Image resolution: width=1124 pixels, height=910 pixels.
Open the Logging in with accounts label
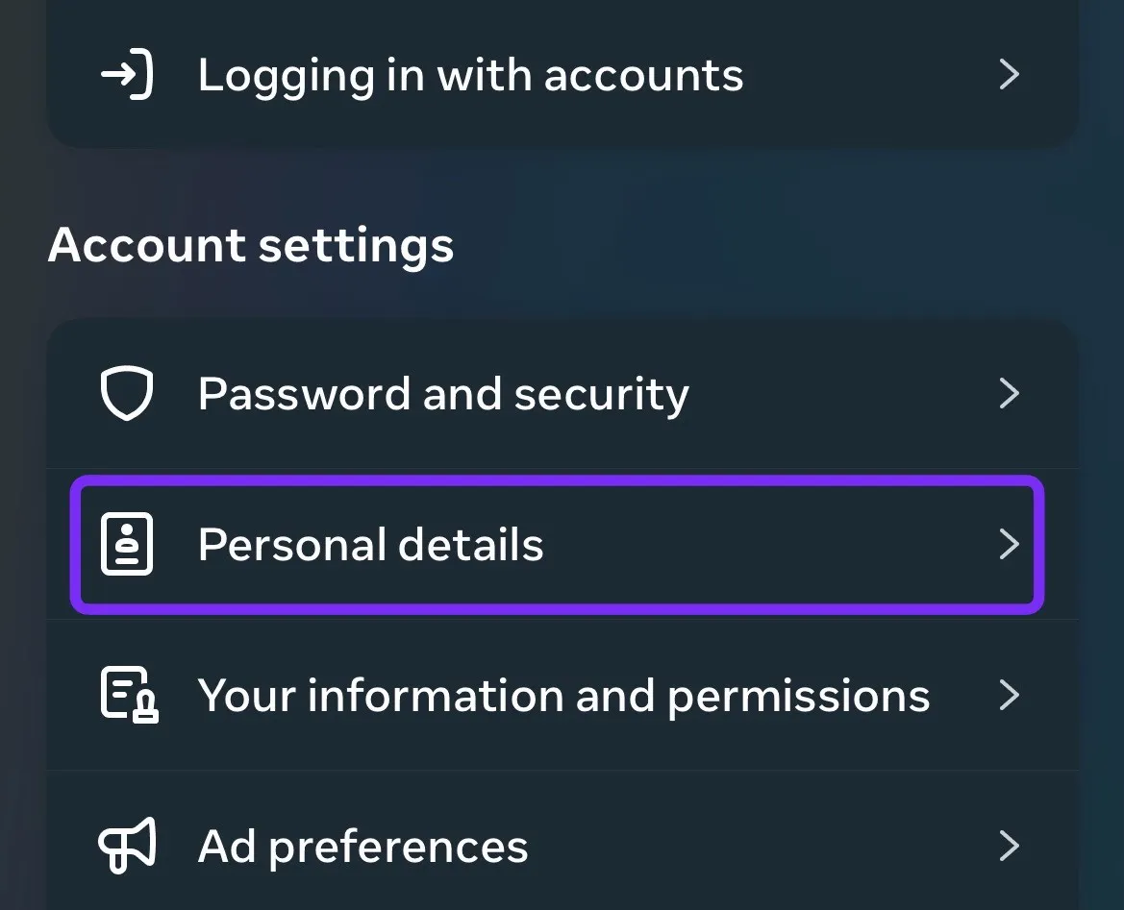(470, 75)
